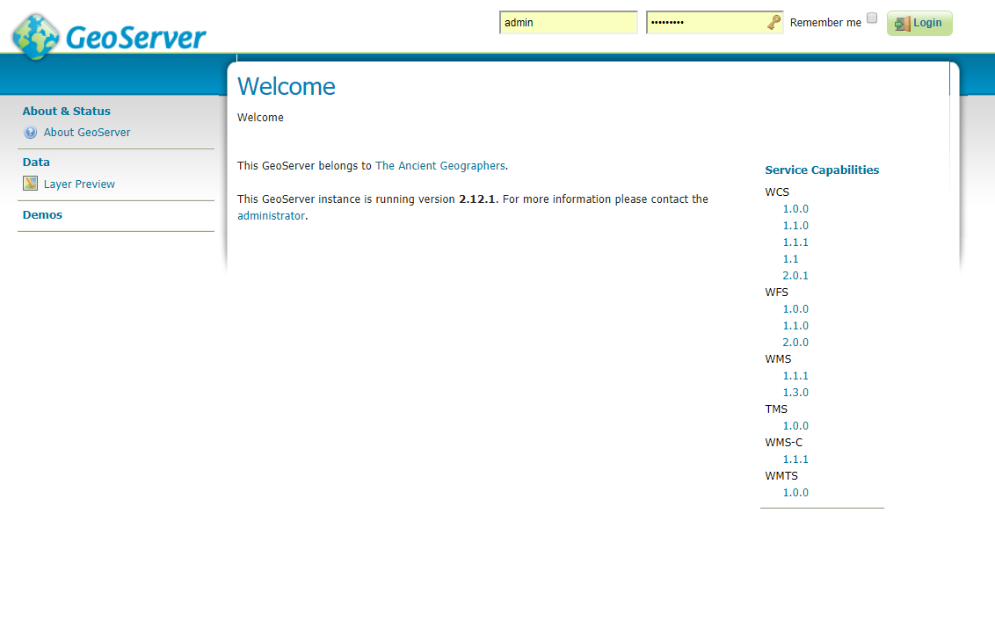The image size is (995, 636).
Task: Open TMS 1.0.0 capabilities link
Action: point(795,425)
